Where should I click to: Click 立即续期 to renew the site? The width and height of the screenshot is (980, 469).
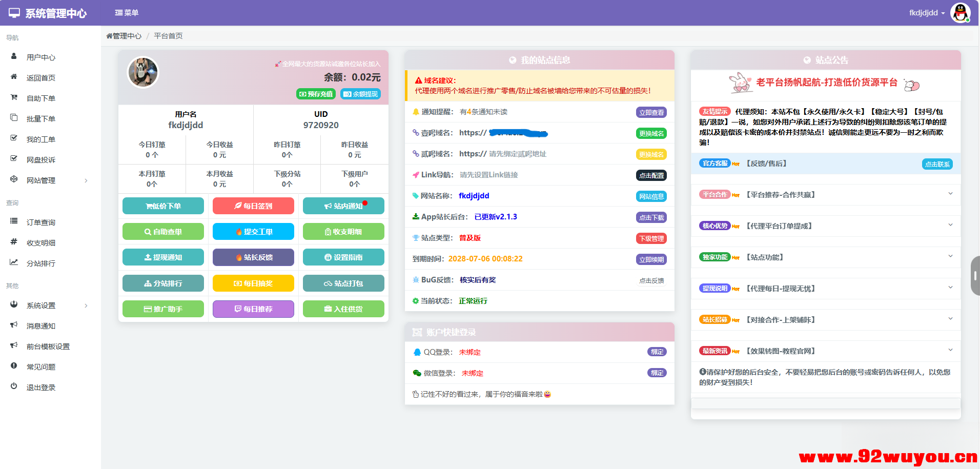click(x=651, y=259)
